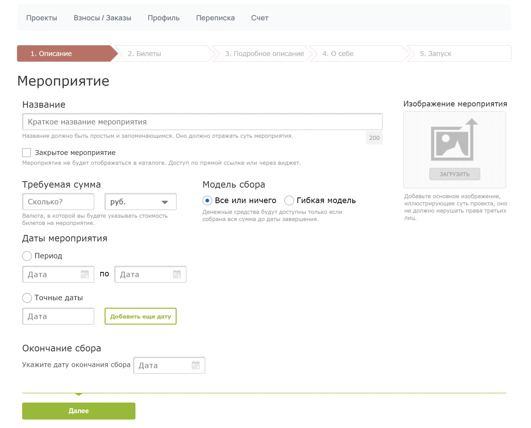The image size is (531, 428).
Task: Select the Точные даты radio button
Action: 27,298
